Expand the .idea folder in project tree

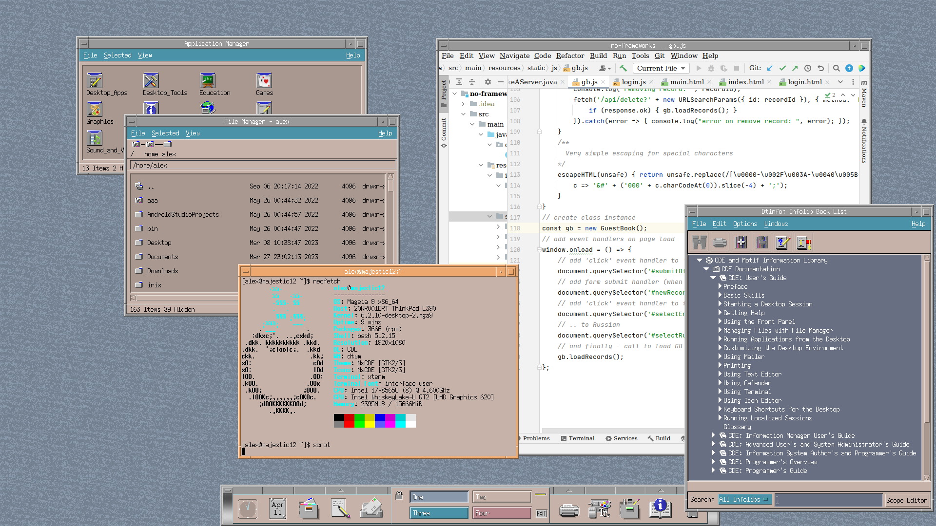click(x=463, y=104)
